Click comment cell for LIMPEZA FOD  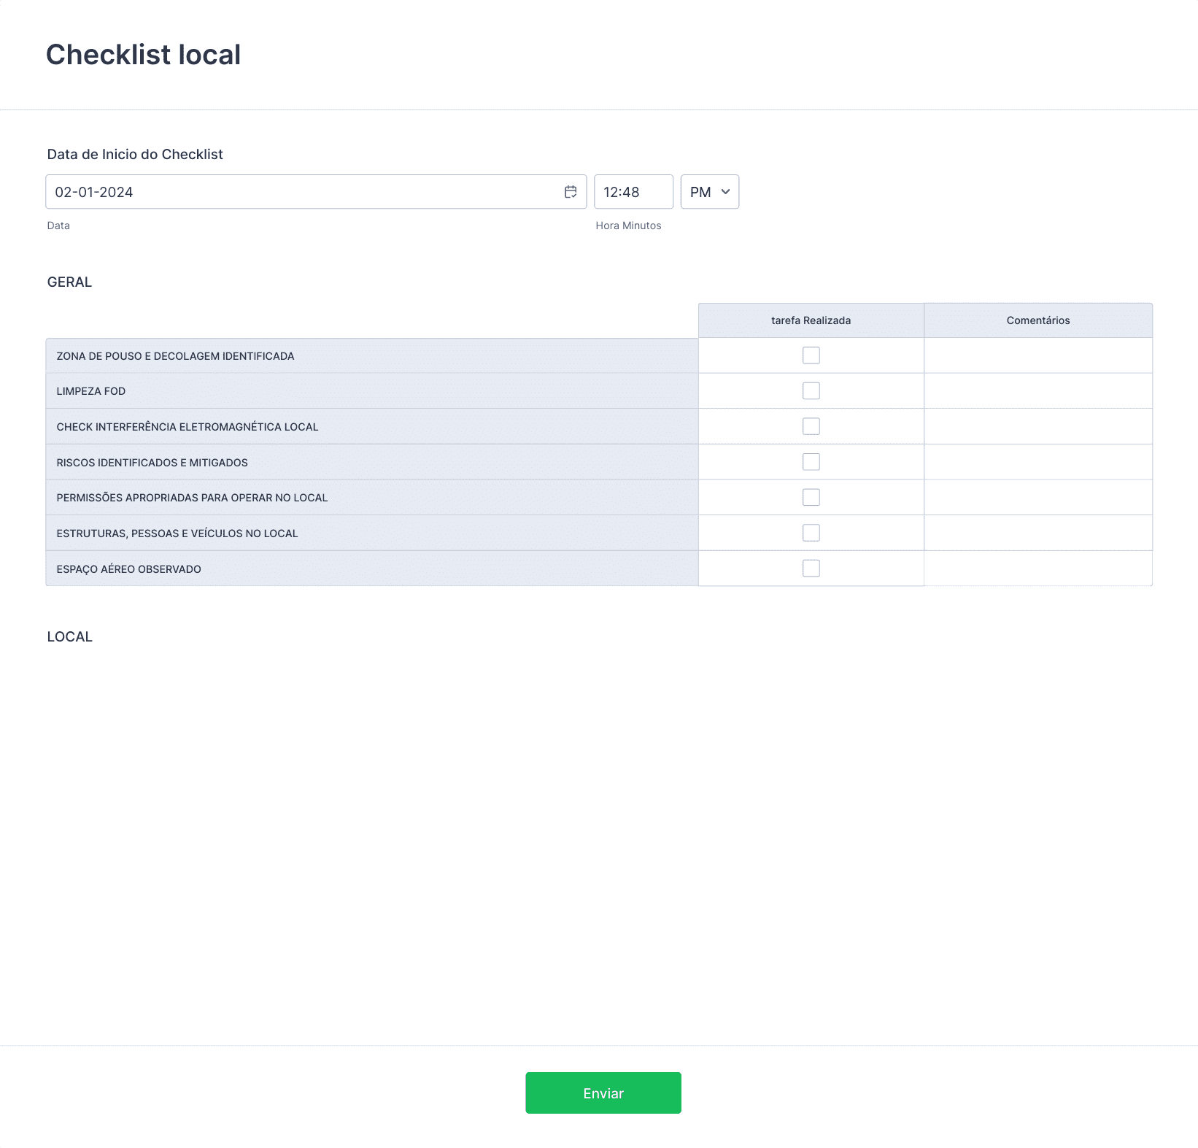1037,391
